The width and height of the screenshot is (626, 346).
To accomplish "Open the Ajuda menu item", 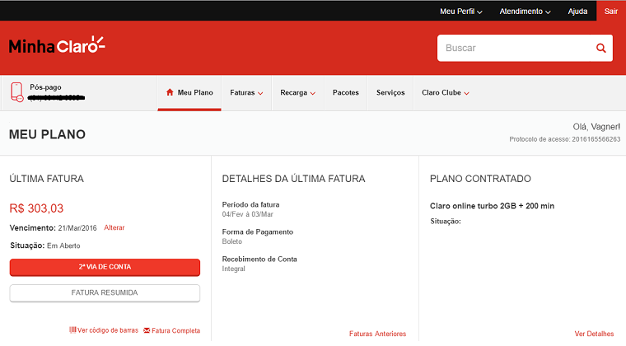I will click(x=577, y=12).
